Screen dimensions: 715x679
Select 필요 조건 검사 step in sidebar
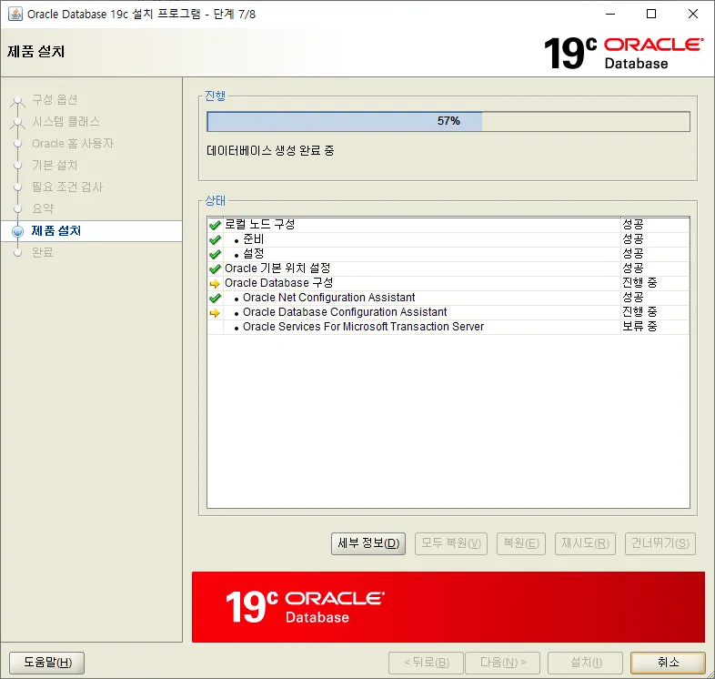(x=67, y=187)
